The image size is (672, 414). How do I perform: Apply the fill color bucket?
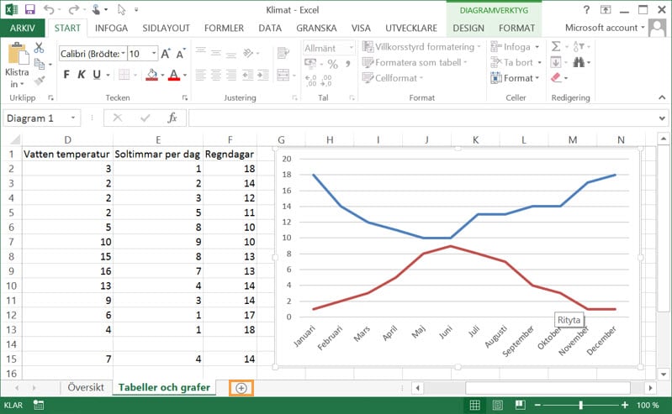151,75
